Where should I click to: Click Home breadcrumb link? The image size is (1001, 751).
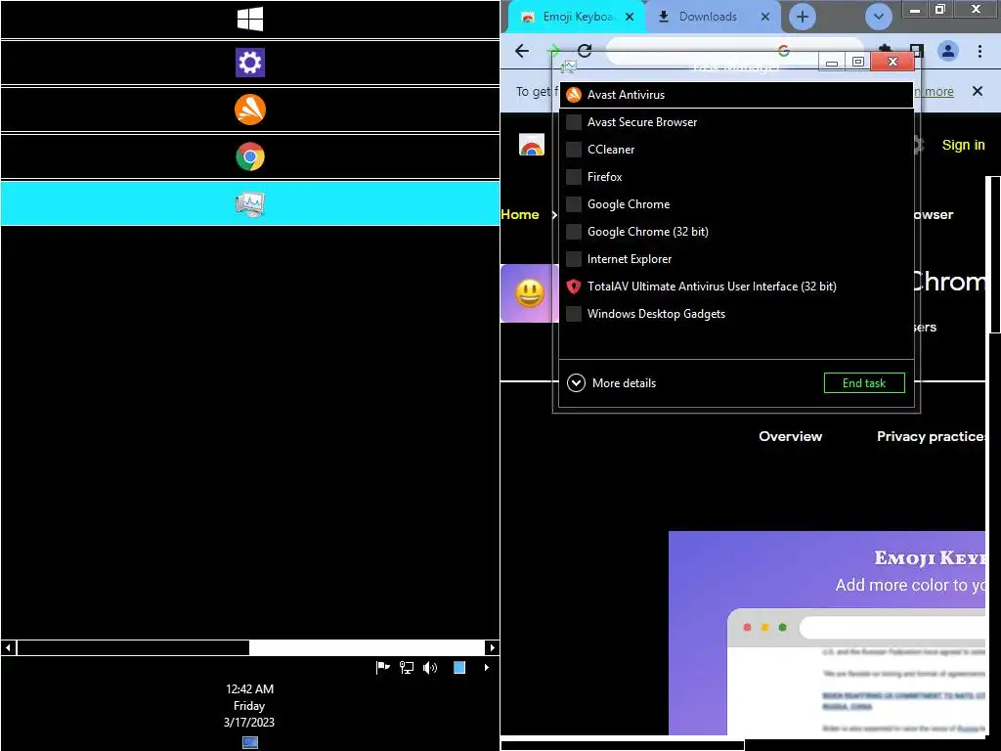tap(520, 214)
